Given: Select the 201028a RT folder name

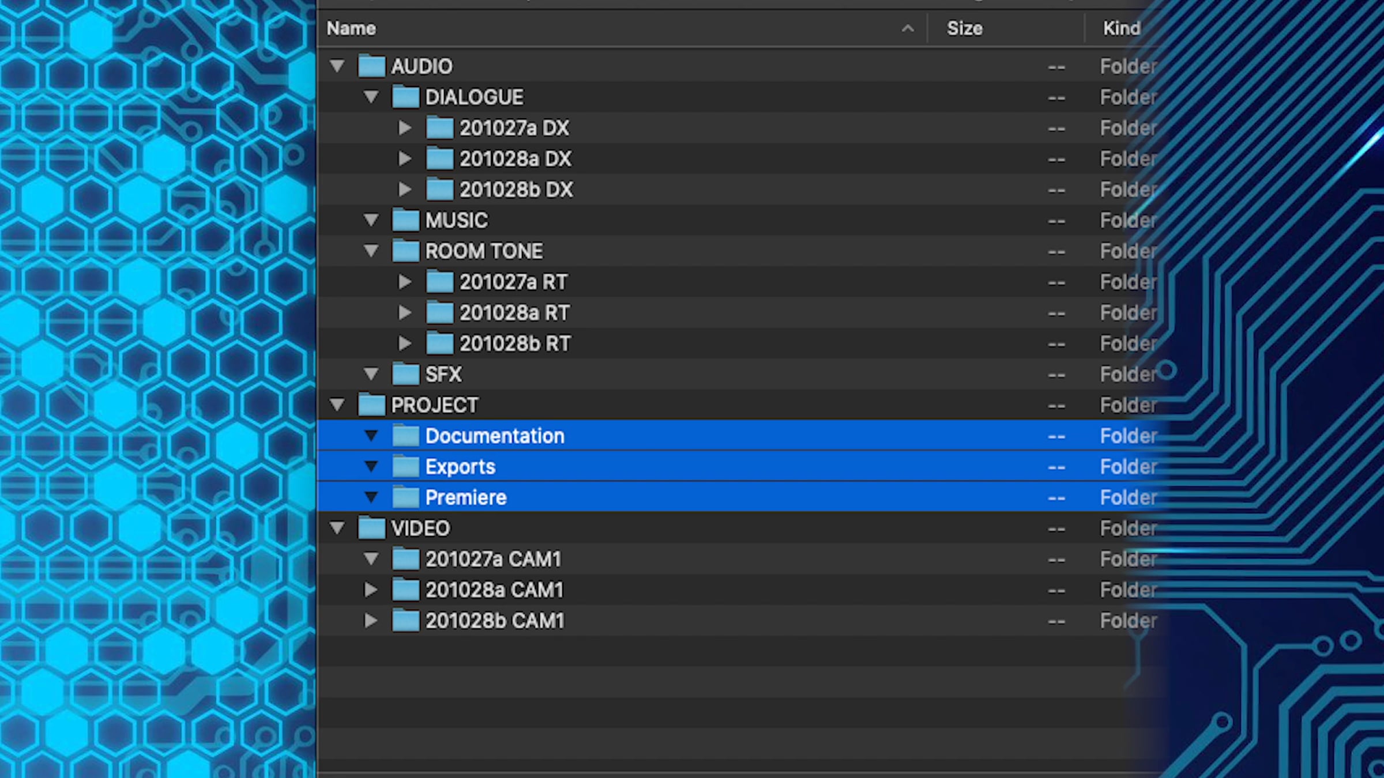Looking at the screenshot, I should click(514, 313).
